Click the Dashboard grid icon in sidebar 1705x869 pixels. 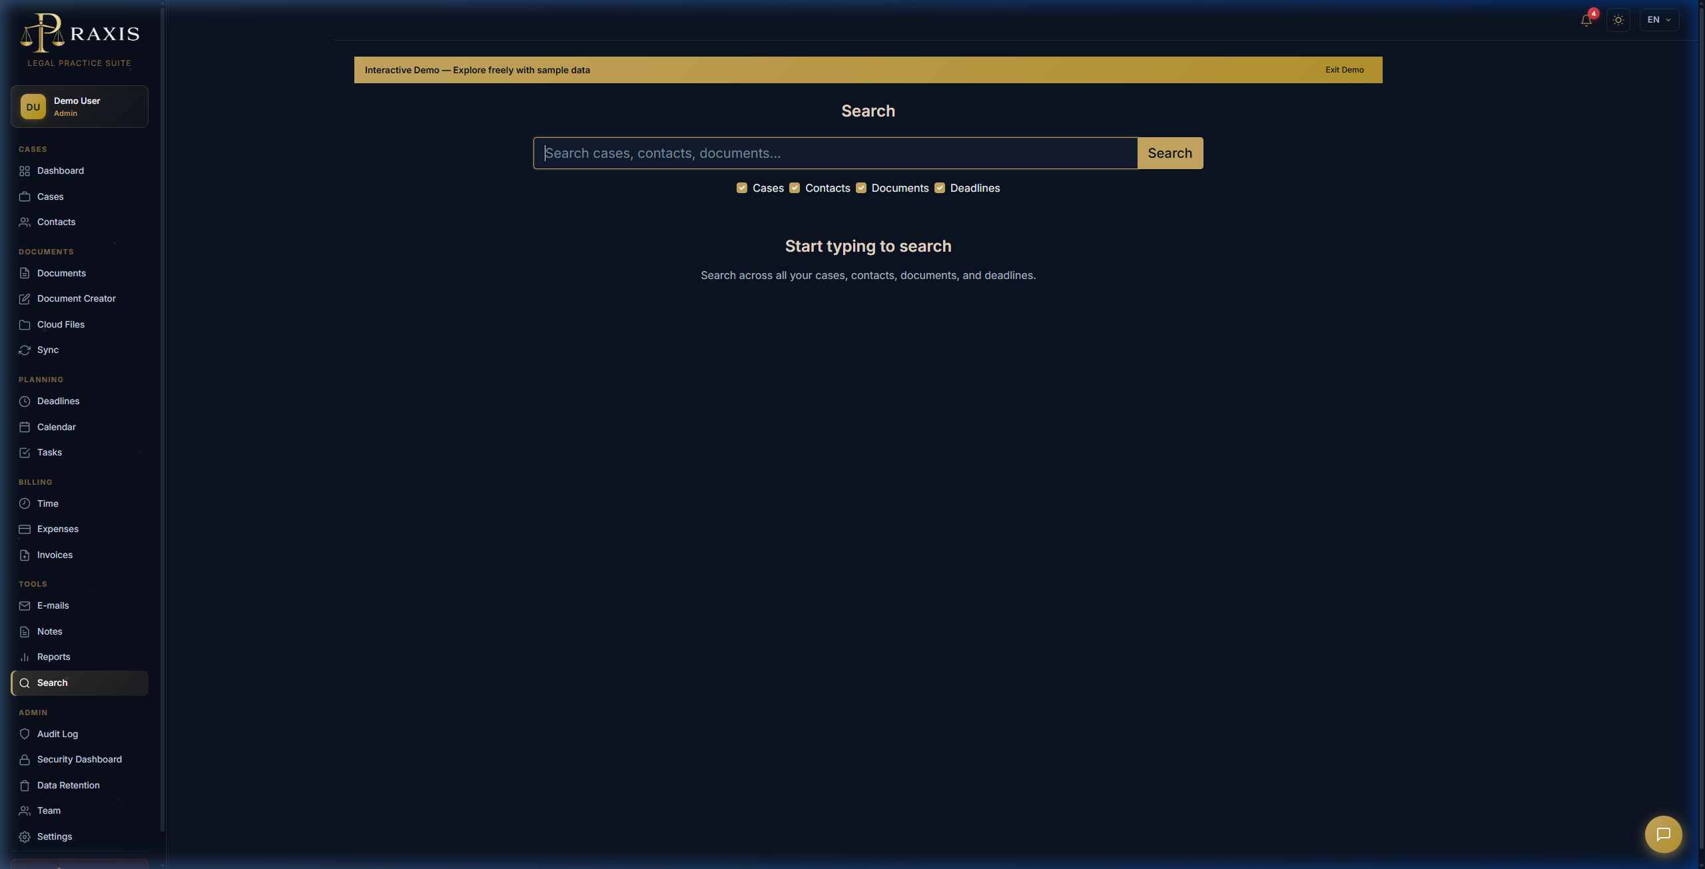(25, 171)
